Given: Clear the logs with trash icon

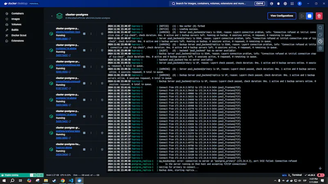Looking at the screenshot, I should point(320,48).
